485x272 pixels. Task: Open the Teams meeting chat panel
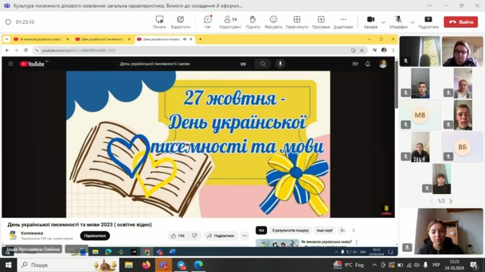(208, 22)
